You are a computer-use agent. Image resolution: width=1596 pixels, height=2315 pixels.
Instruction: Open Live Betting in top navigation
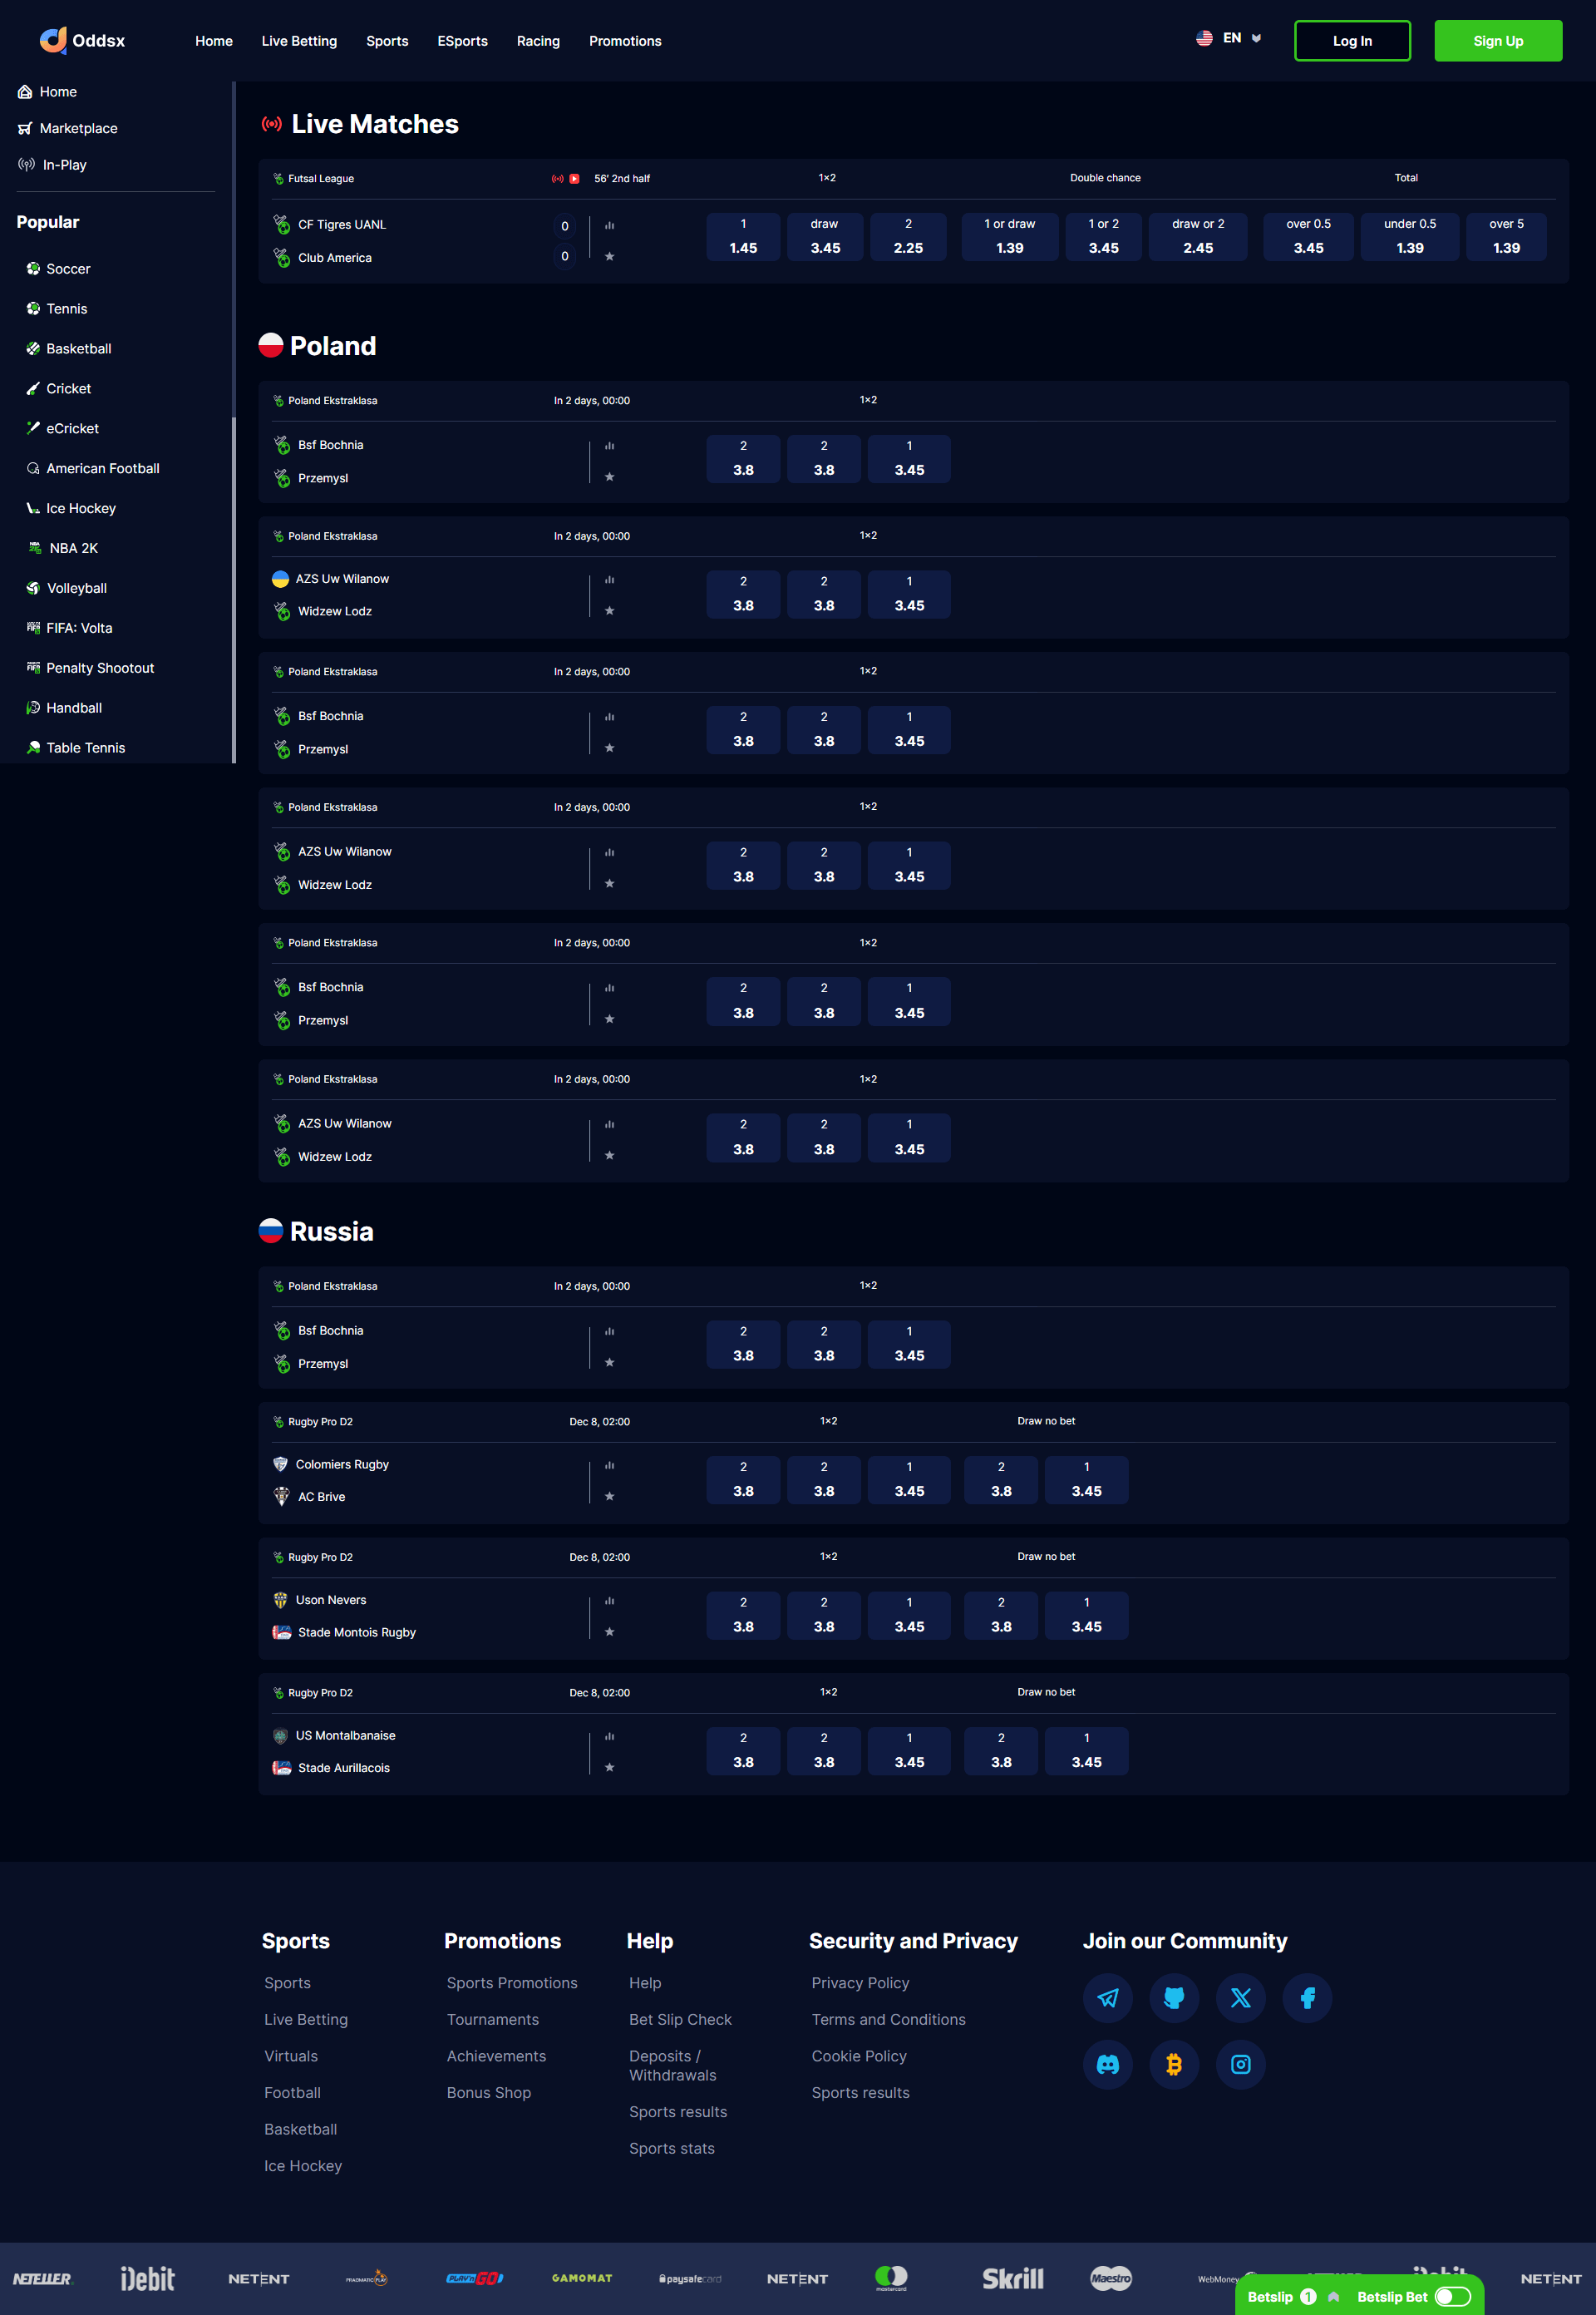(299, 41)
